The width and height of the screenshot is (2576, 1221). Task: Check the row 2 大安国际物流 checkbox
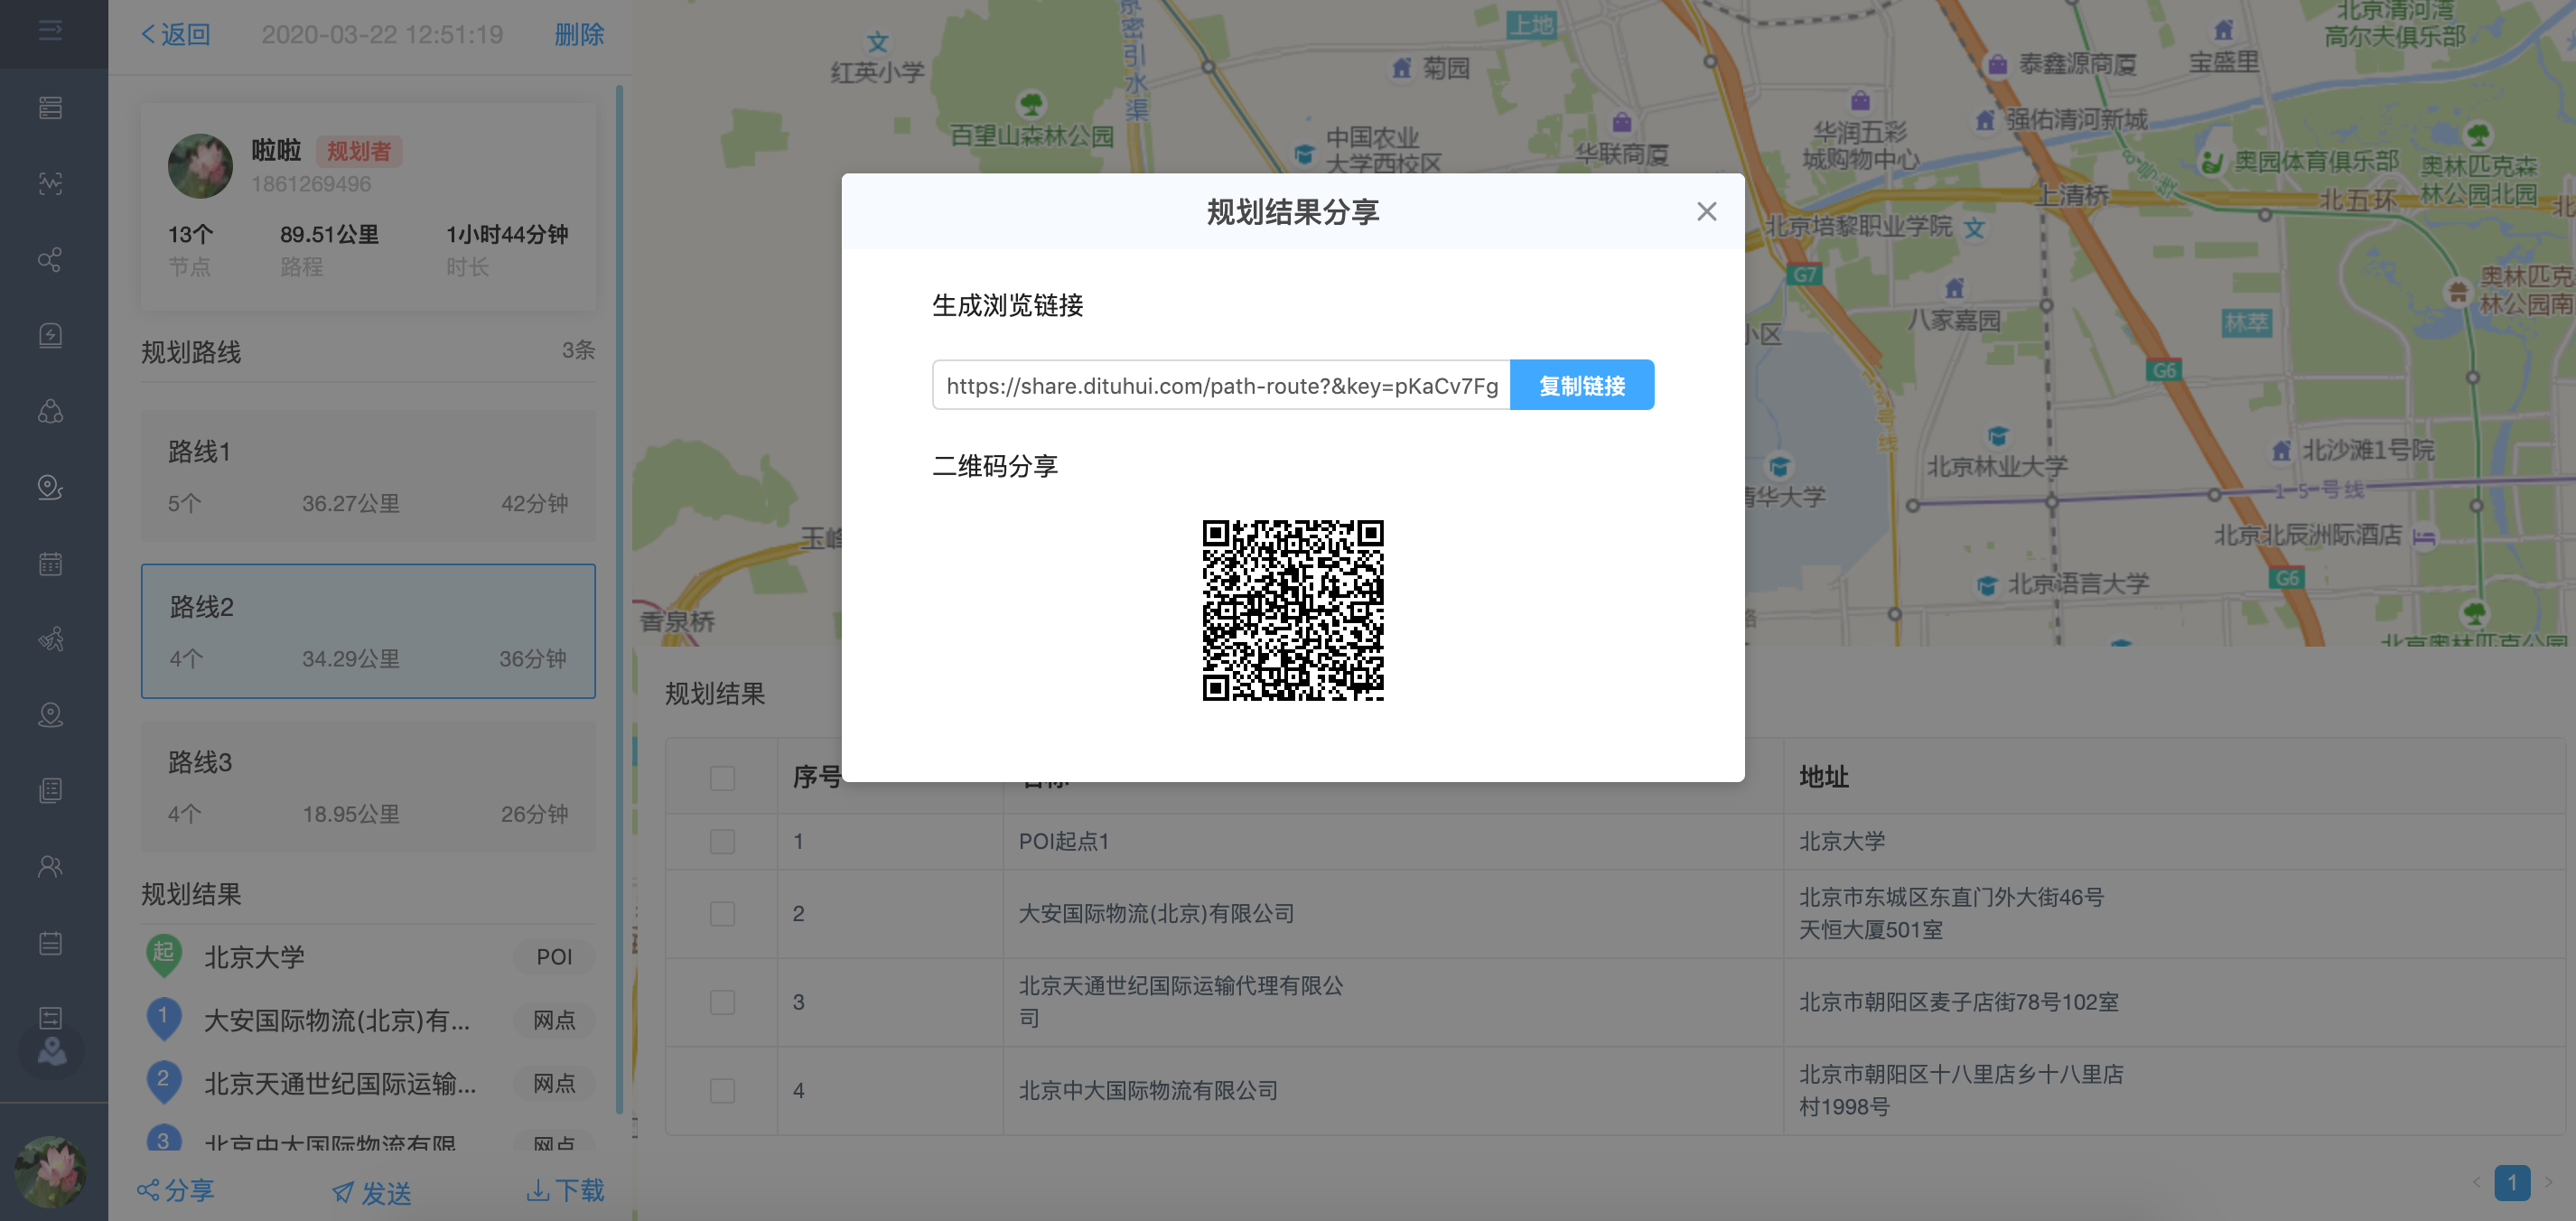(722, 914)
